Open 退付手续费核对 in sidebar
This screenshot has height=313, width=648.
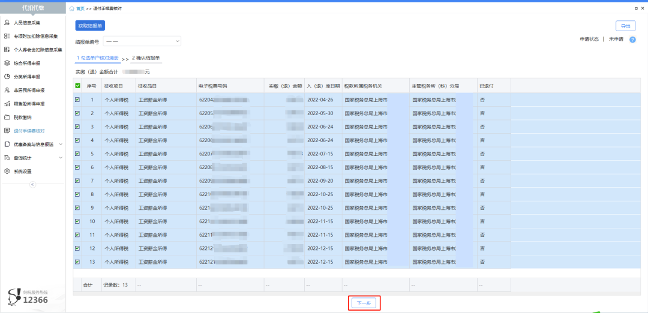29,131
